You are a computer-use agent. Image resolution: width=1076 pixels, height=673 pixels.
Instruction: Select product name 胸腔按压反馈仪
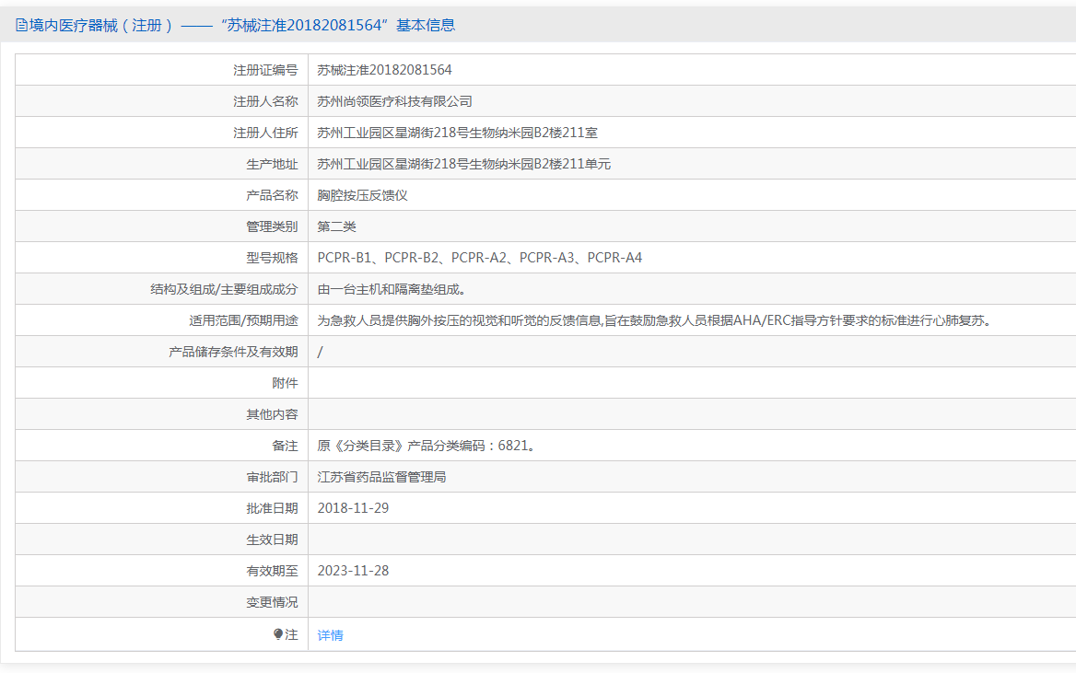point(362,195)
